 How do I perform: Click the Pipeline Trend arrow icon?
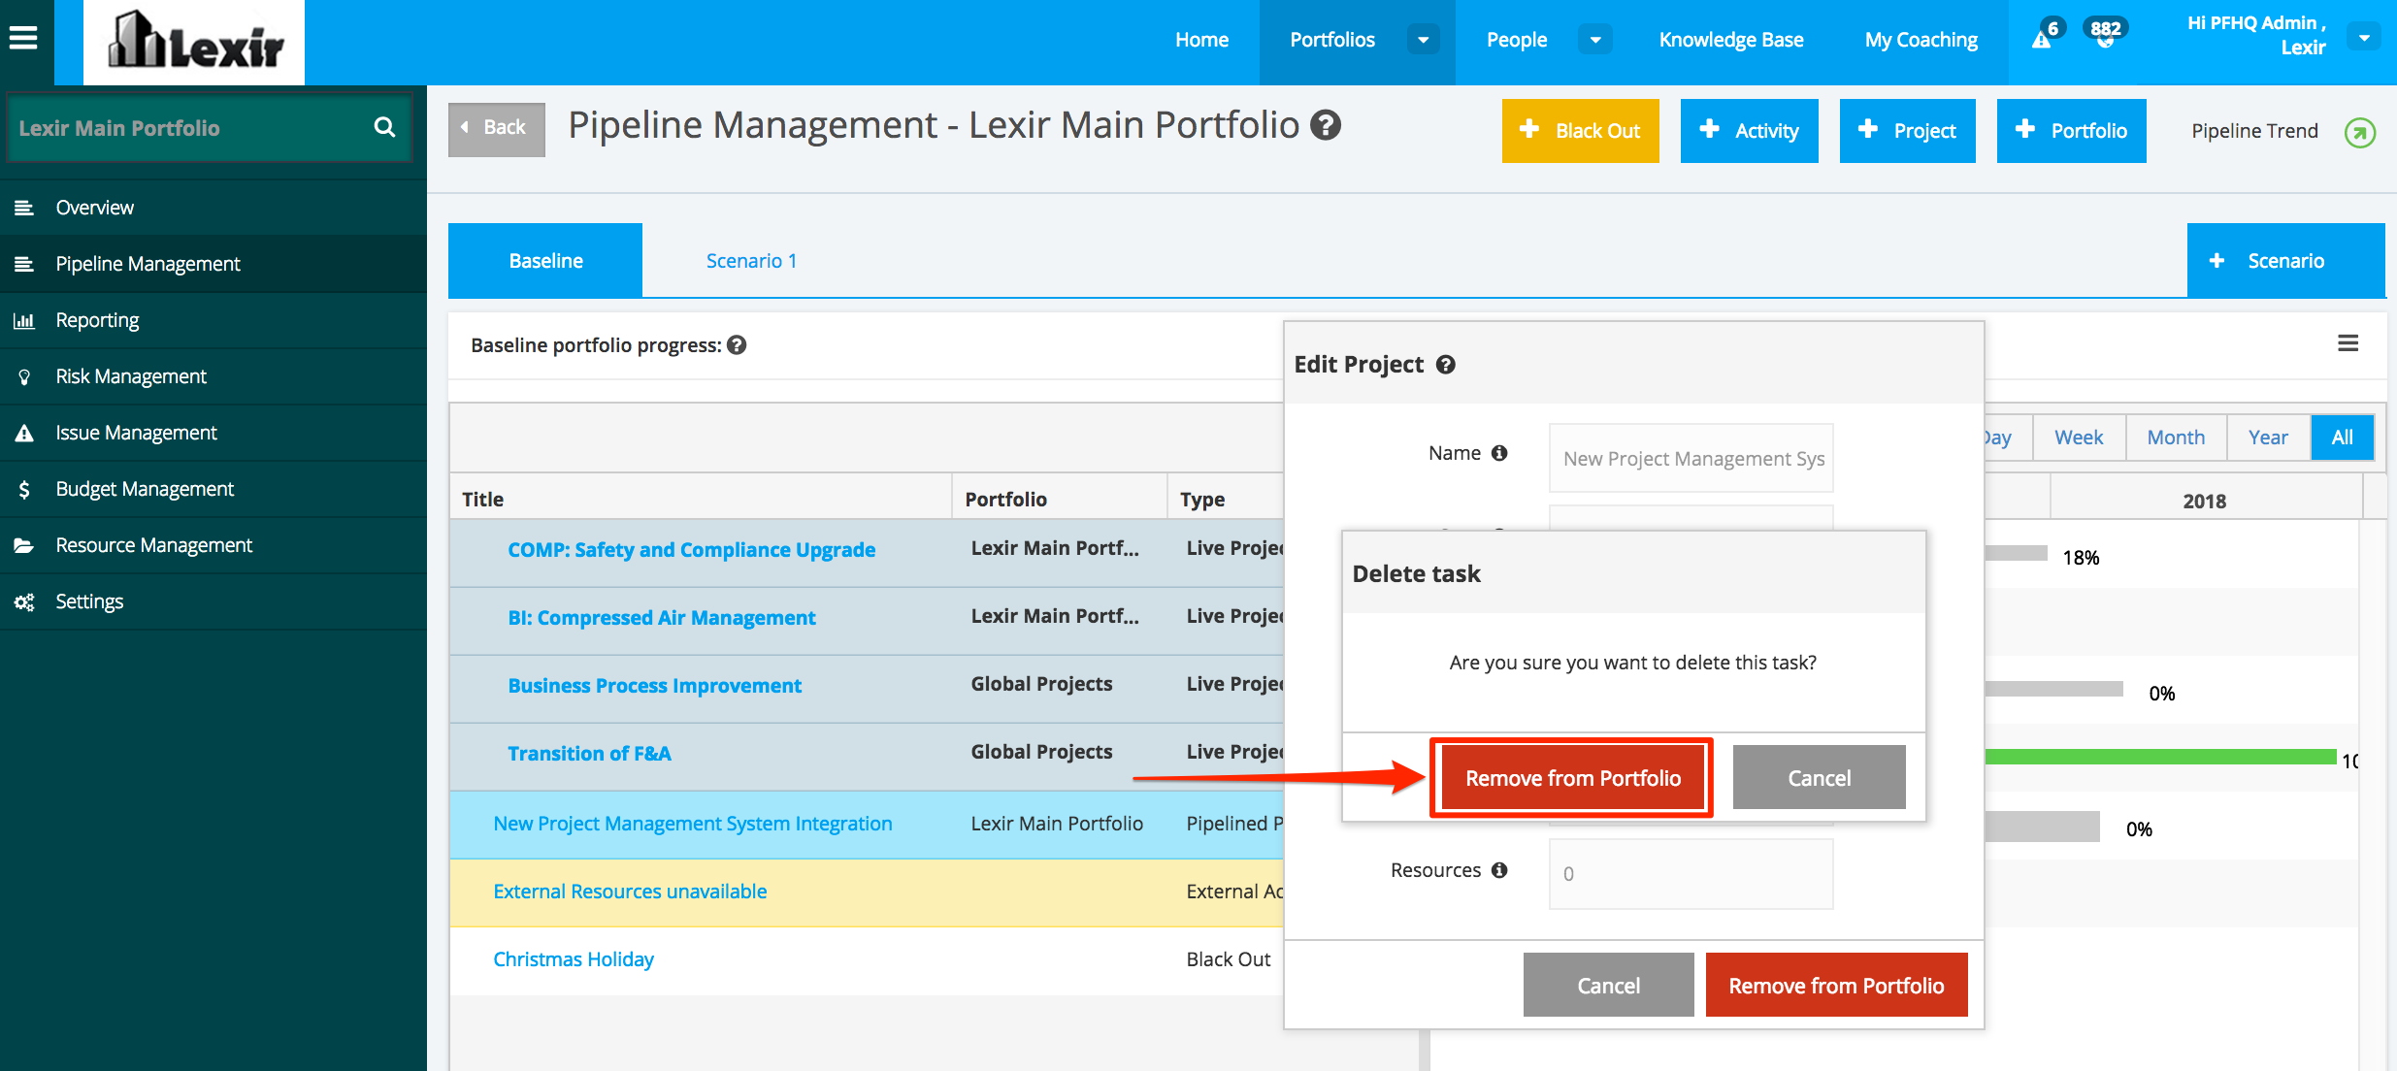(x=2359, y=132)
